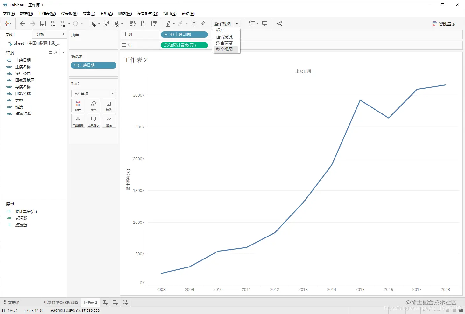Open the 大小 size card in Marks
Image resolution: width=465 pixels, height=314 pixels.
(94, 106)
